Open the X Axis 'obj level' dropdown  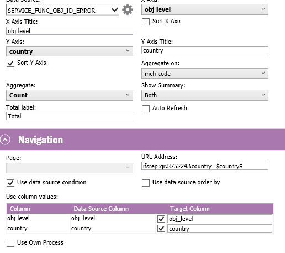point(205,9)
